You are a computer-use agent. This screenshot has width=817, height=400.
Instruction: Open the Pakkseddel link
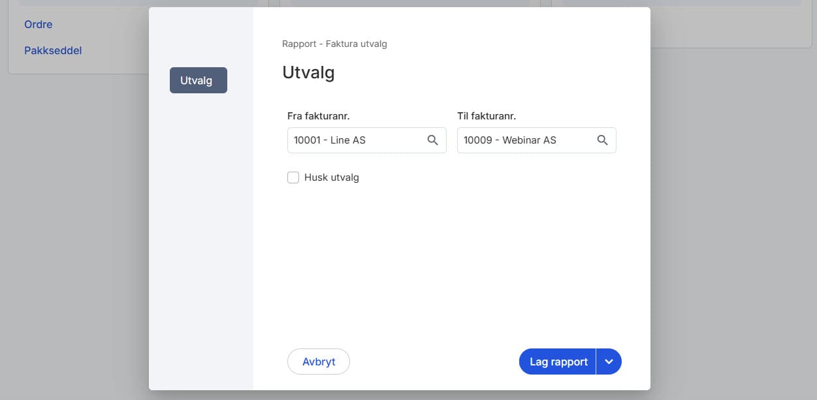(53, 50)
